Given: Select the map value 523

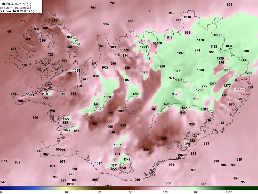Looking at the screenshot, I should coord(95,123).
